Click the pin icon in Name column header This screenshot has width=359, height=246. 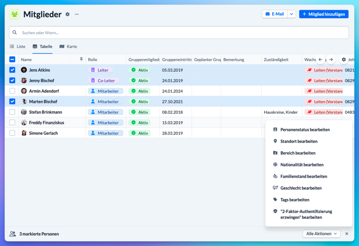82,59
